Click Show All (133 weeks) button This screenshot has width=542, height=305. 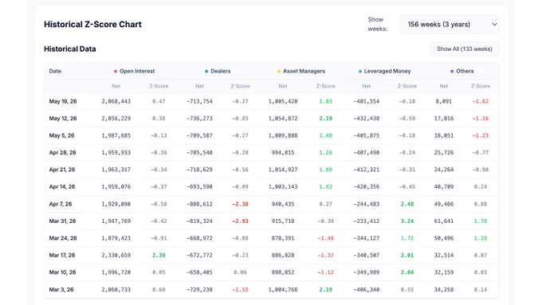click(464, 49)
